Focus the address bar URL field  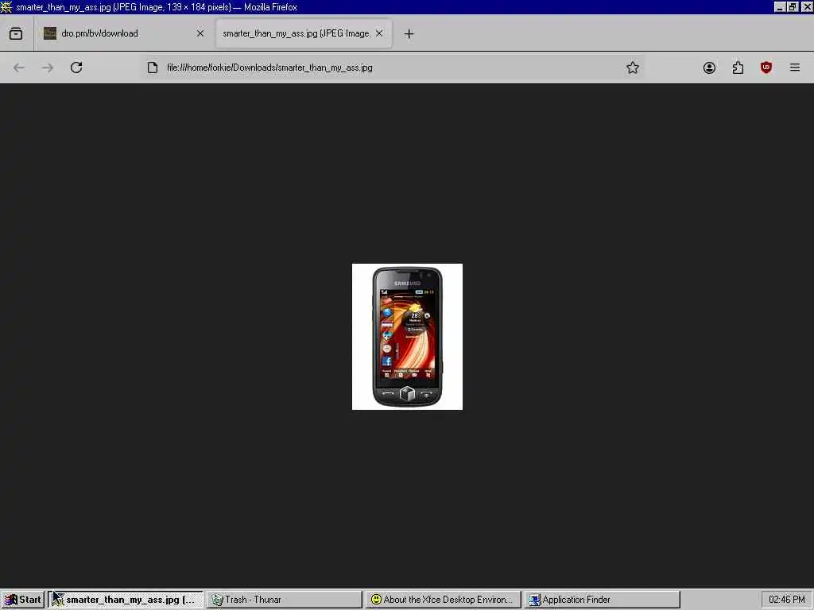coord(392,68)
